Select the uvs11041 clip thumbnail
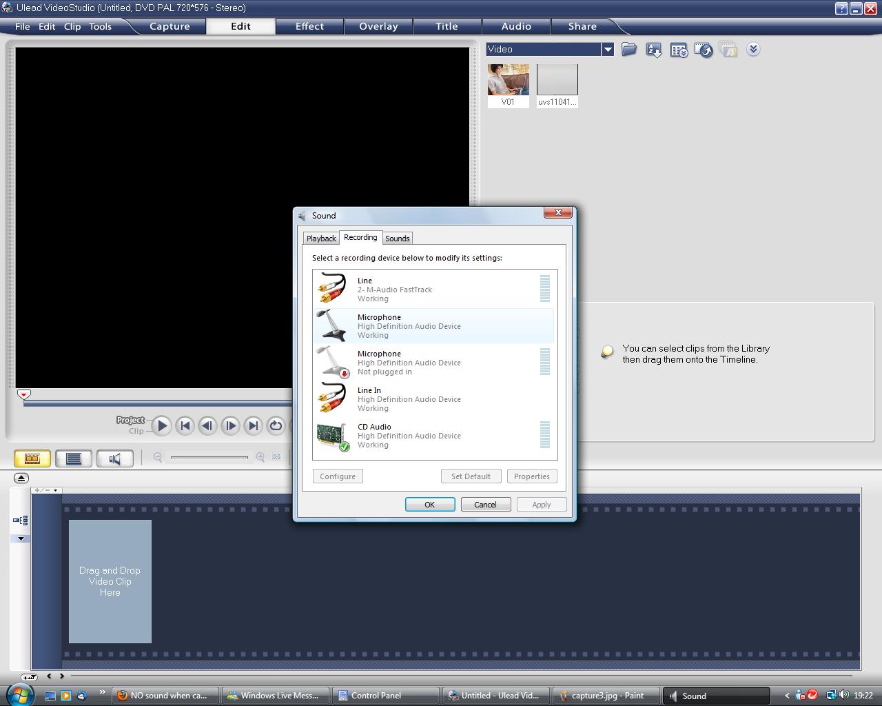The width and height of the screenshot is (882, 706). 557,85
